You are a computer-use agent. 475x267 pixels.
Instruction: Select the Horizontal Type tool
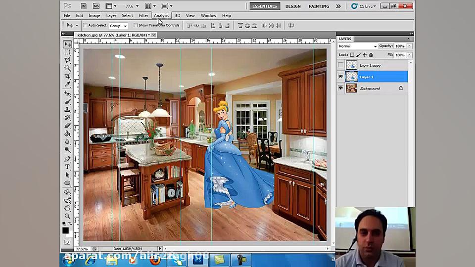67,167
